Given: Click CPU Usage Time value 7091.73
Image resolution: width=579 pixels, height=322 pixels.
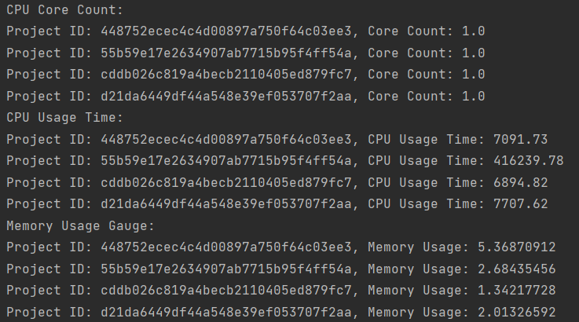Looking at the screenshot, I should pyautogui.click(x=520, y=140).
